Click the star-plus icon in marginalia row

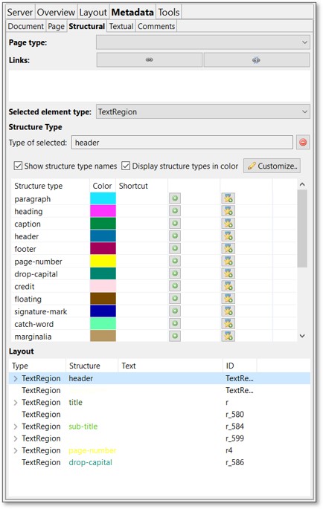228,336
